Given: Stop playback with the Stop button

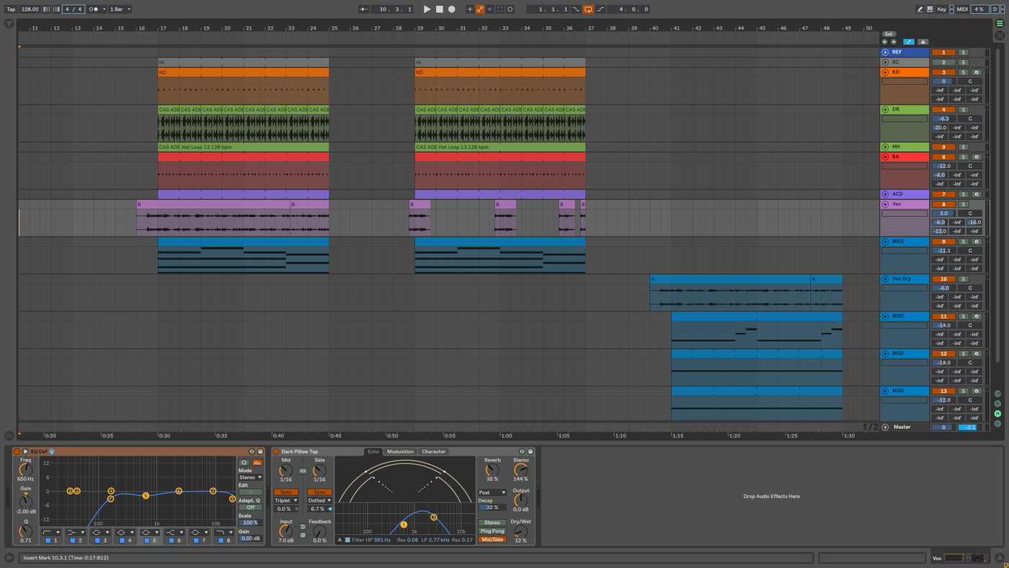Looking at the screenshot, I should pos(440,9).
